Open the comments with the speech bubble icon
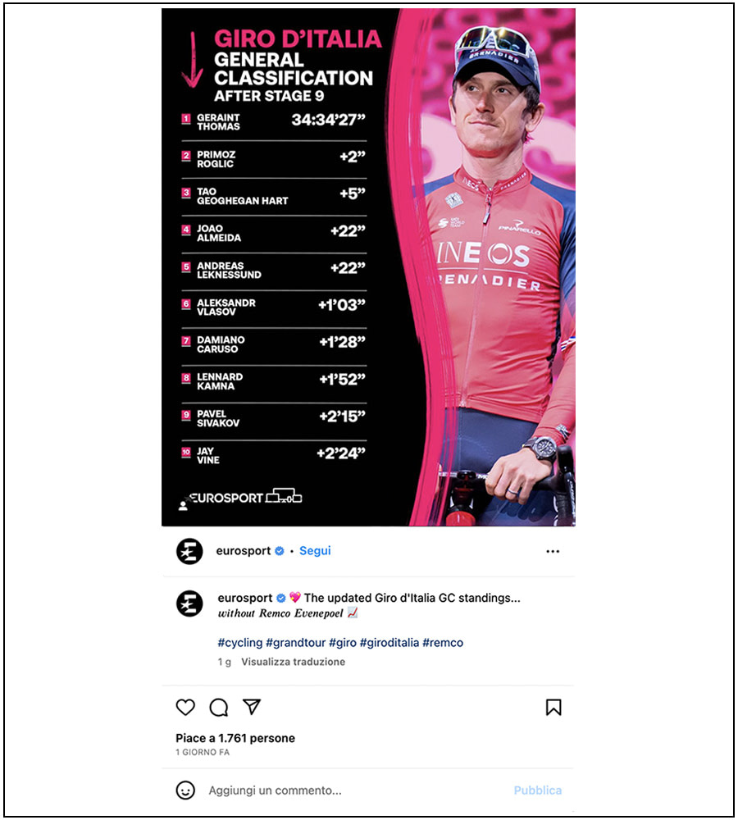Image resolution: width=738 pixels, height=820 pixels. point(218,707)
